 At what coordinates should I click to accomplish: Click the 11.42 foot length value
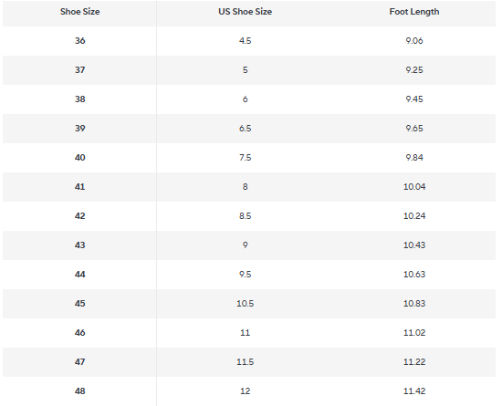pos(414,391)
